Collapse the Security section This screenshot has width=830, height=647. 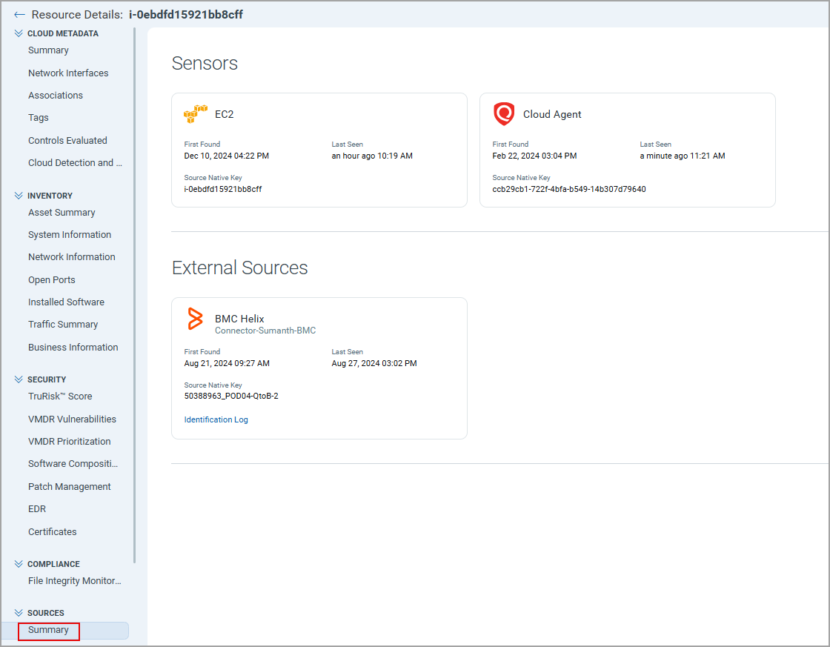tap(19, 379)
